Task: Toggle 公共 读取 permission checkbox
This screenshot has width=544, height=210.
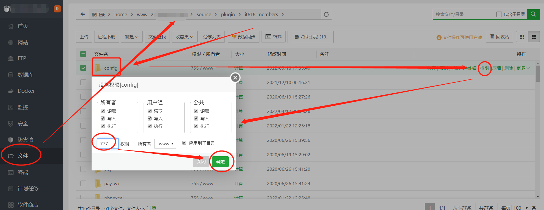Action: coord(196,111)
